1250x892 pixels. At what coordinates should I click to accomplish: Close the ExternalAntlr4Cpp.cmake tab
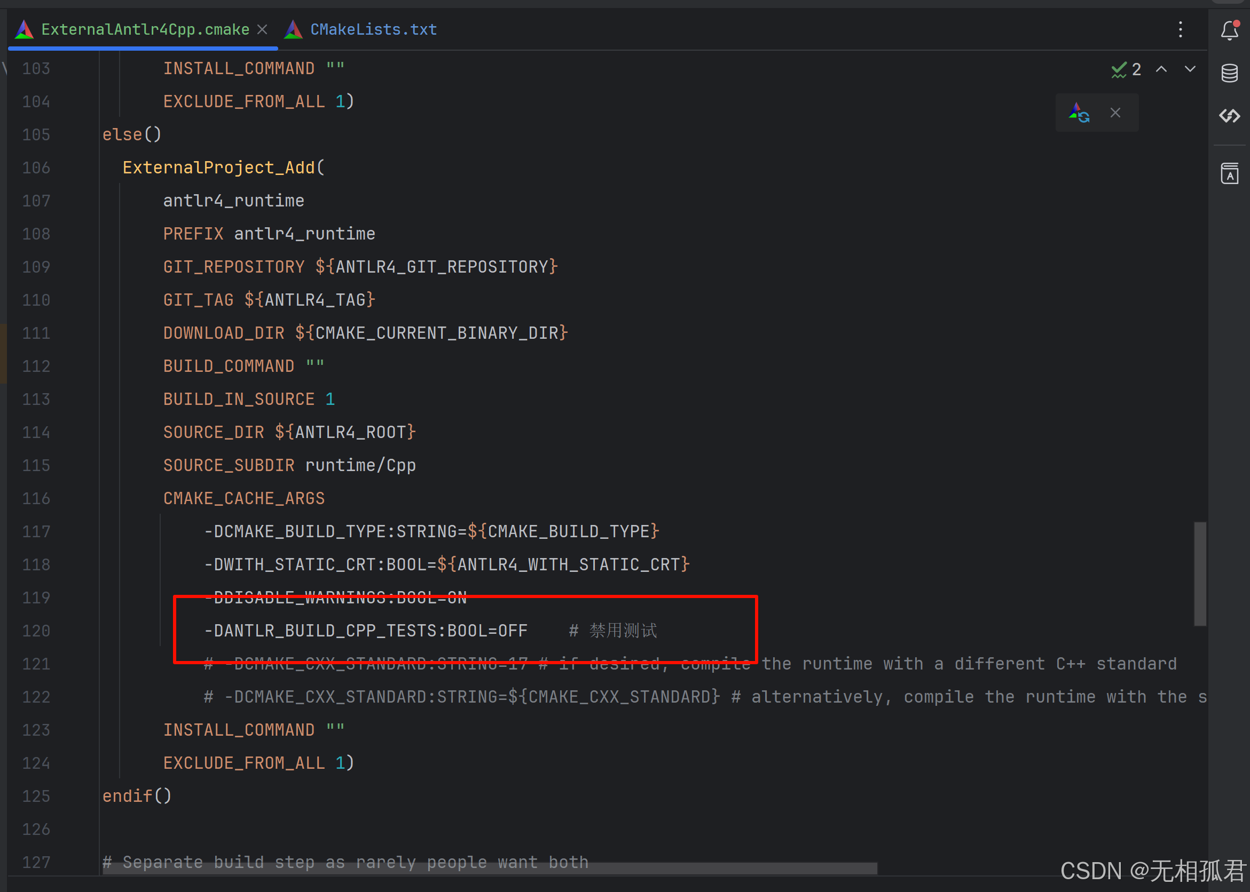(x=262, y=29)
